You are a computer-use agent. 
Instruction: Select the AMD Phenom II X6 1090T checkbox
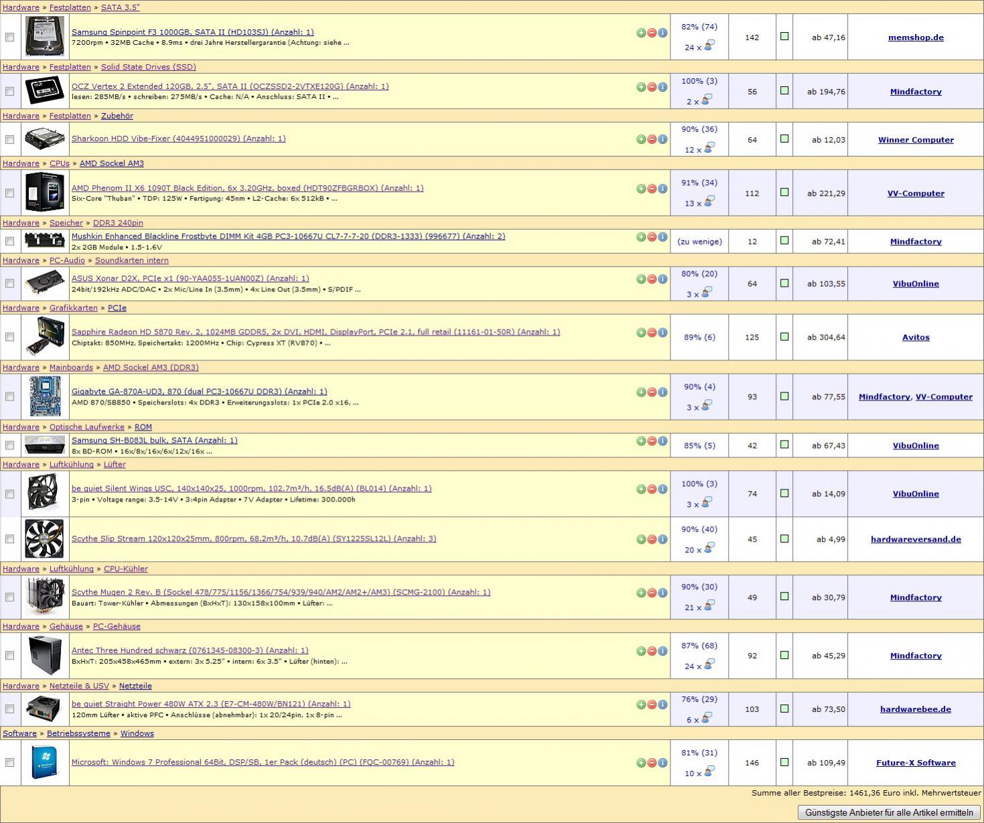point(9,193)
